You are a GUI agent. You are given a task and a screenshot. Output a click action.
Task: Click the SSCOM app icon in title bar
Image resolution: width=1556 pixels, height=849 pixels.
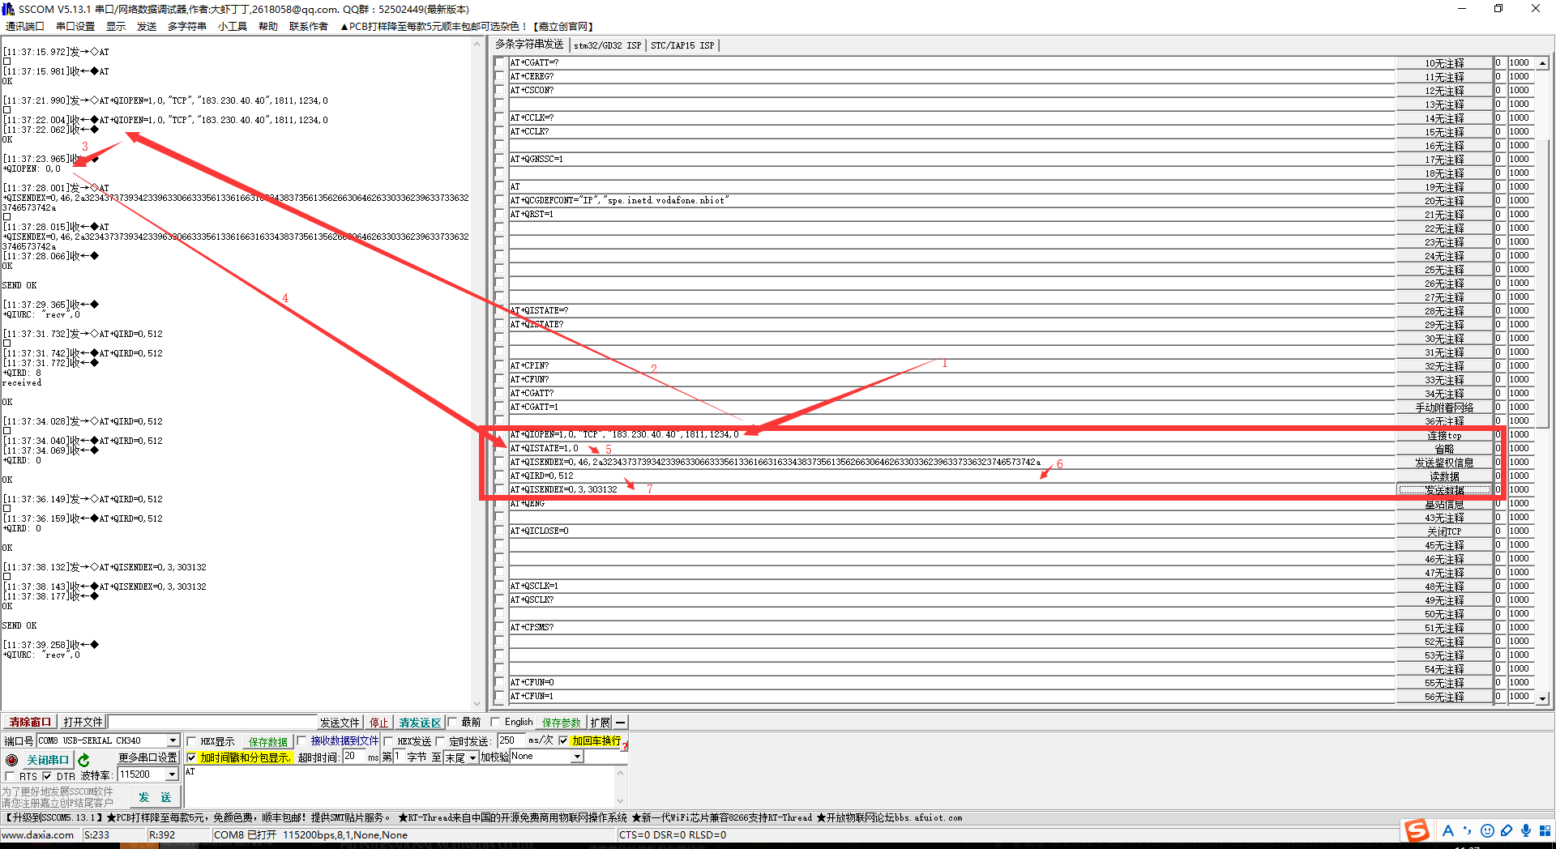pyautogui.click(x=8, y=9)
